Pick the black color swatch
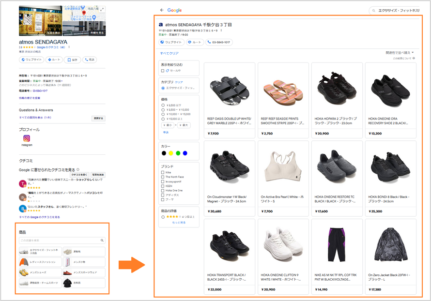 [x=164, y=153]
